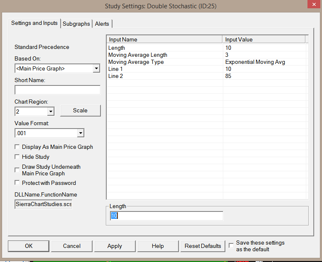
Task: Expand the Based On dropdown arrow
Action: 96,68
